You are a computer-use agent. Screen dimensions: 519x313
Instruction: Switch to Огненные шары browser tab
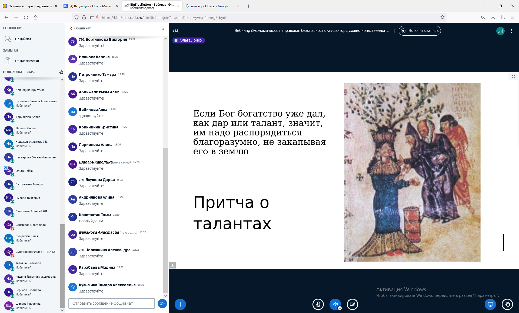30,6
